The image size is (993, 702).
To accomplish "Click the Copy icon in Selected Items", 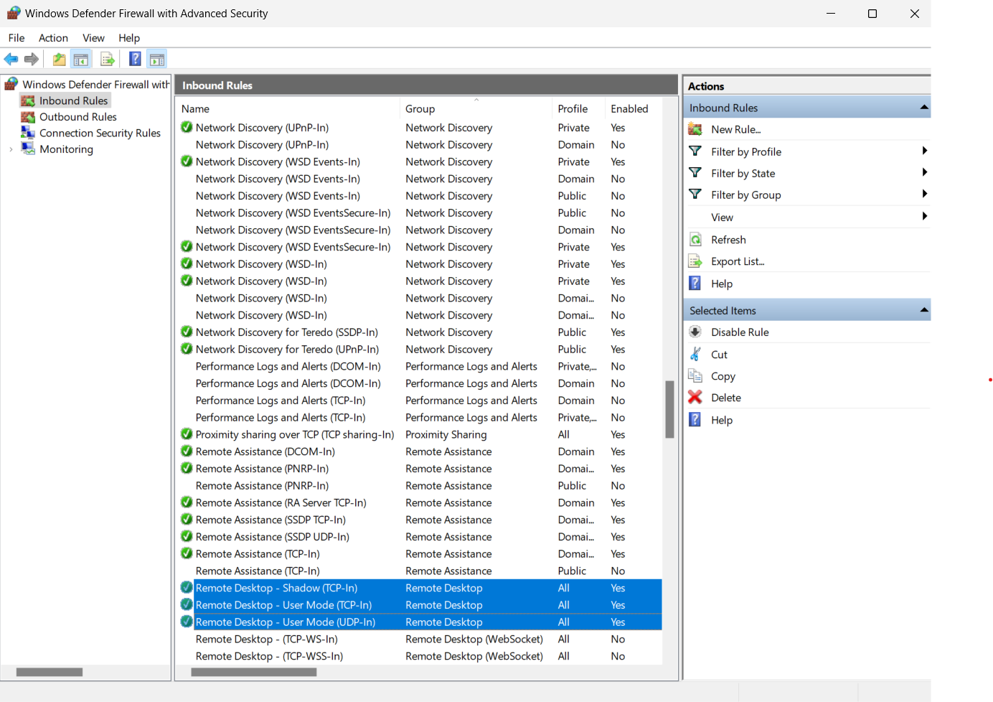I will (x=695, y=375).
